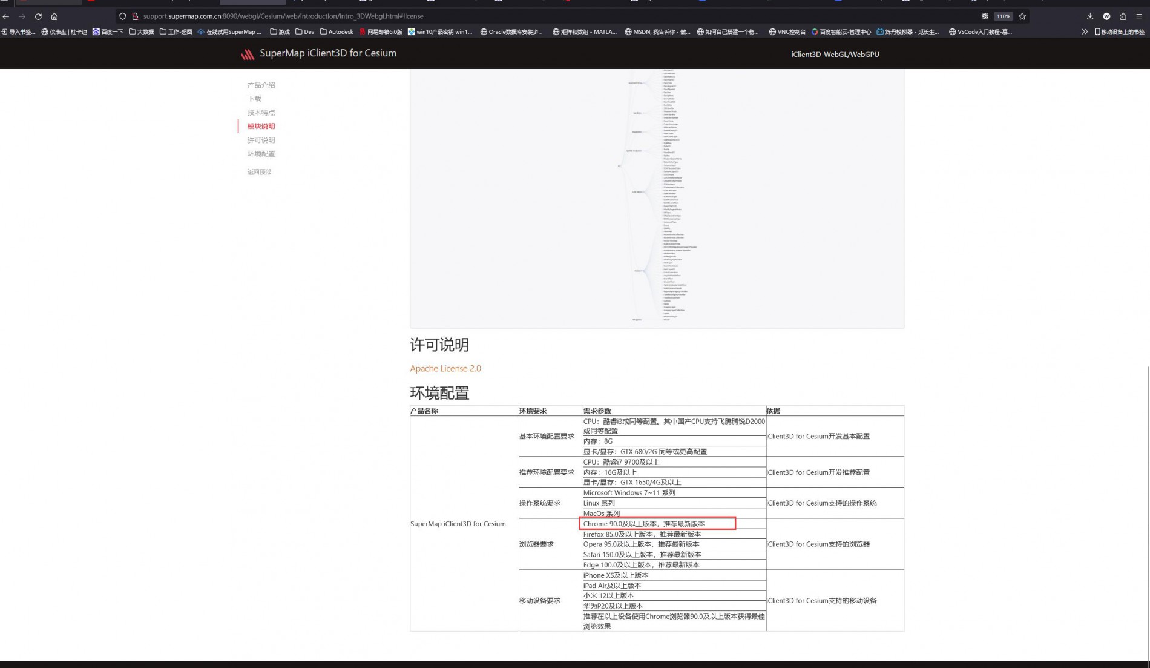Open 网易邮箱6.0版 bookmark

coord(381,31)
